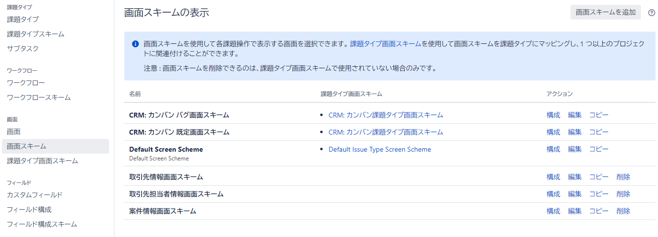Select フィールド構成スキーム in the sidebar
Image resolution: width=658 pixels, height=237 pixels.
coord(42,224)
